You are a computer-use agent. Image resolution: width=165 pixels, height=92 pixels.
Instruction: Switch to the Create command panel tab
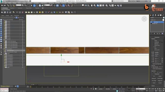151,15
